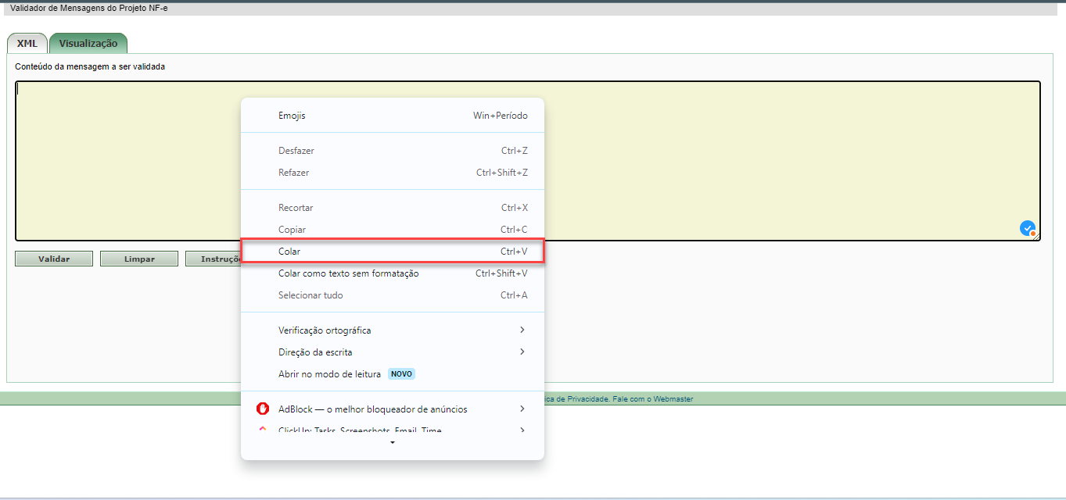This screenshot has height=500, width=1066.
Task: Click the Limpar button
Action: pos(139,259)
